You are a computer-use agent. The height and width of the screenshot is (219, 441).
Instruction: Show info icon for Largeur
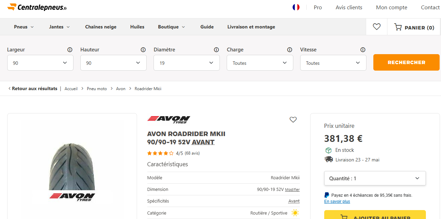coord(70,50)
